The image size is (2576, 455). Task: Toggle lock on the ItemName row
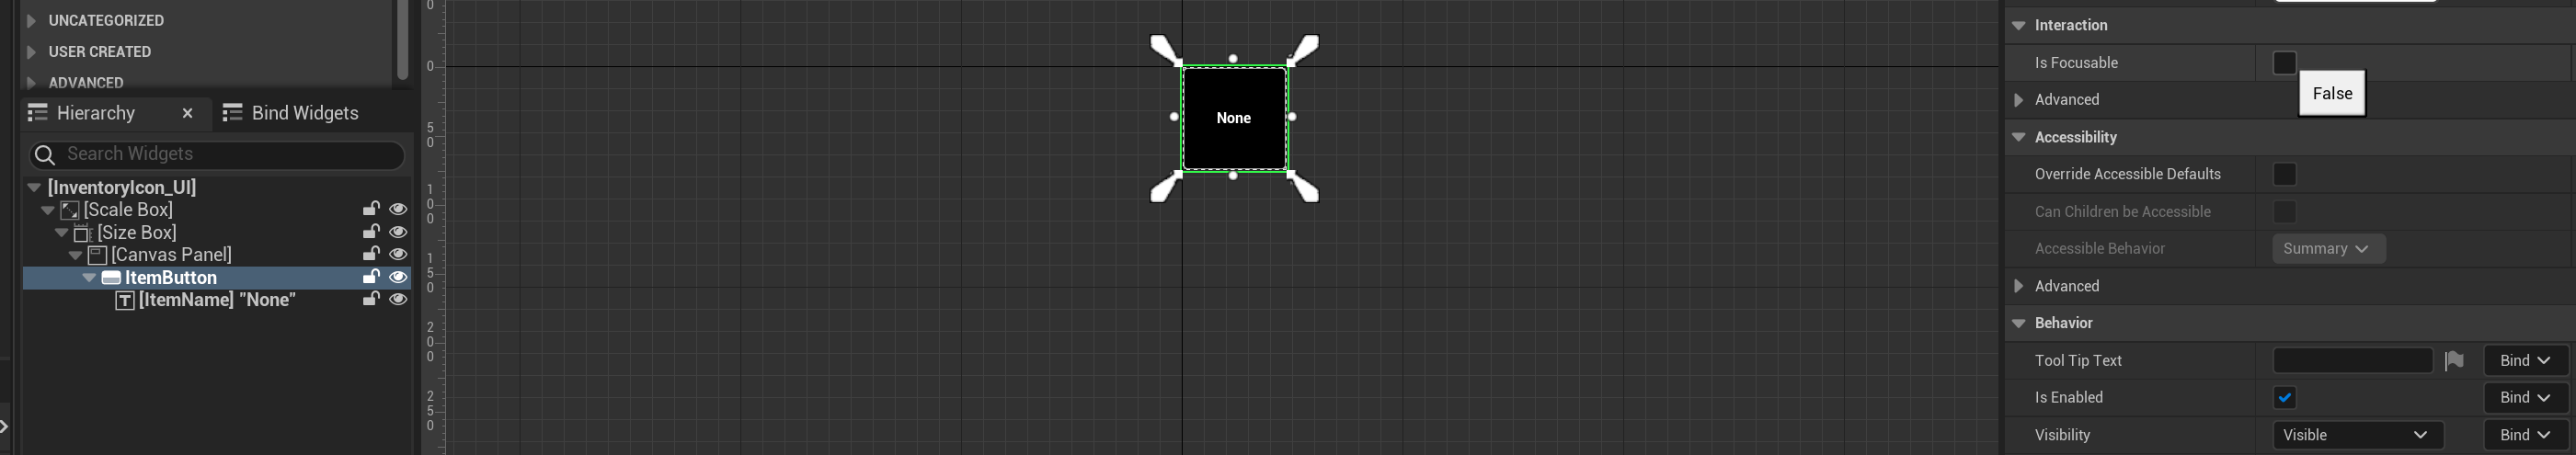371,299
